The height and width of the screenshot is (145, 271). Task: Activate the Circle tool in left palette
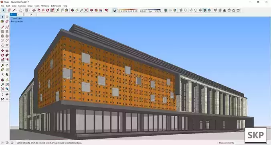click(x=2, y=36)
